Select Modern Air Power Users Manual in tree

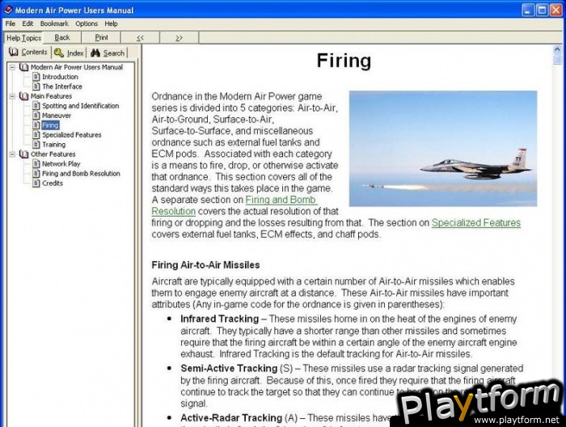[77, 67]
